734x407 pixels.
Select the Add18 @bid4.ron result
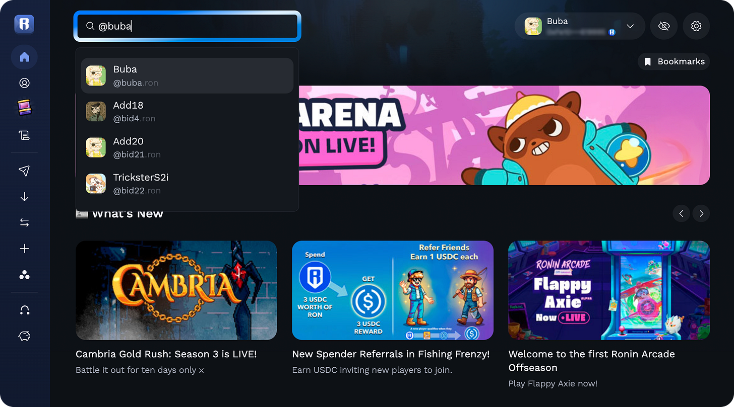coord(187,112)
